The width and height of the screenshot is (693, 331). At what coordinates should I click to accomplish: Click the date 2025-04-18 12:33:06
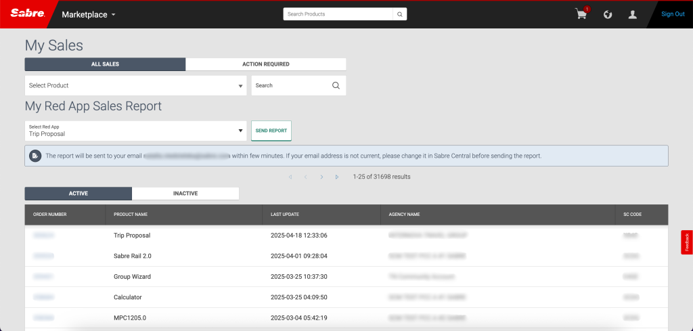298,236
